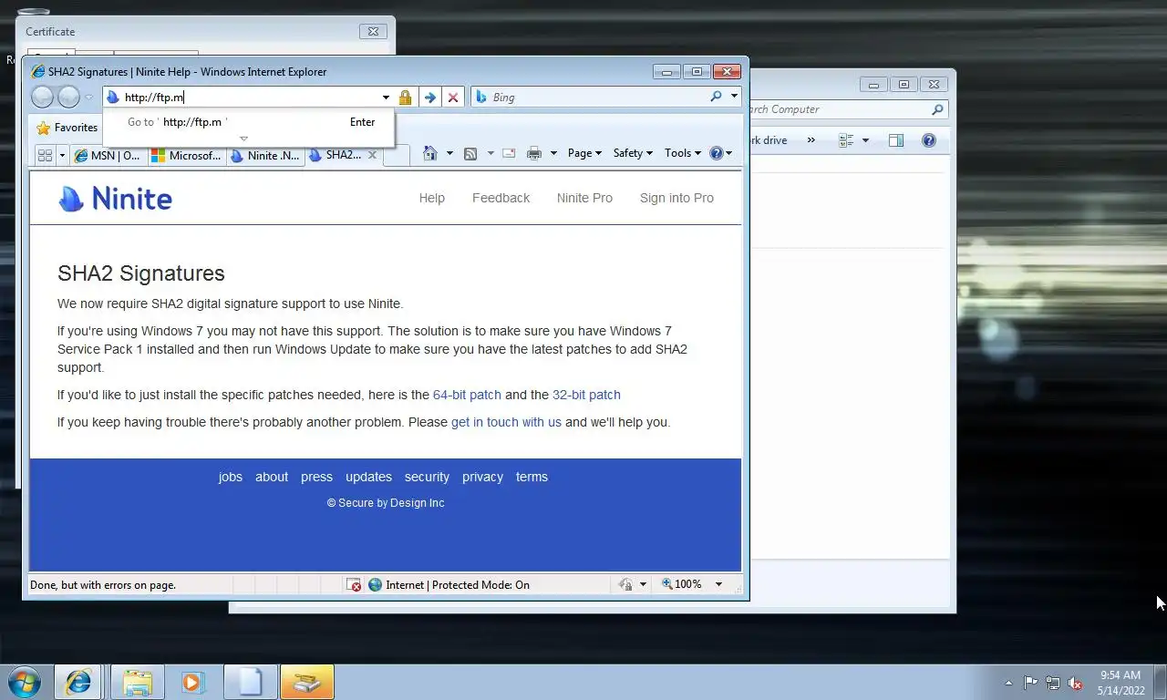The image size is (1167, 700).
Task: Open the updates footer link
Action: pyautogui.click(x=368, y=477)
